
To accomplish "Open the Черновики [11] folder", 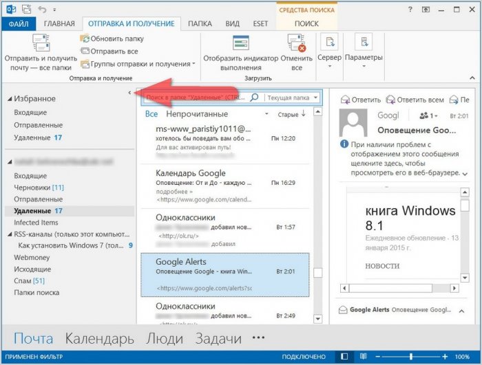I will point(39,187).
